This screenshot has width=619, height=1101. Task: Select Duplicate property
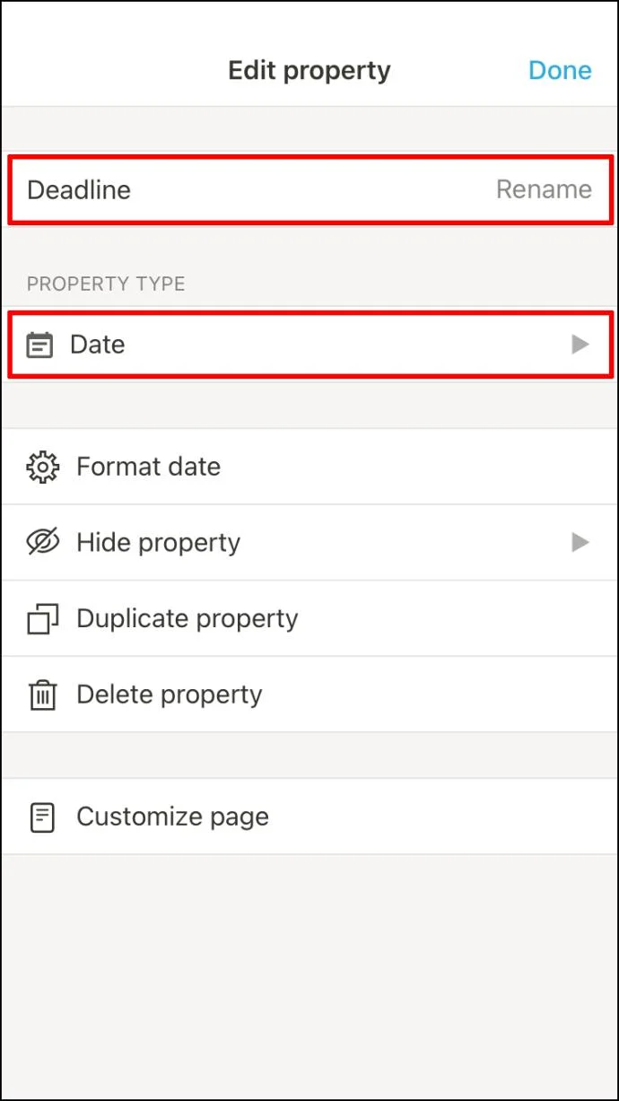309,618
